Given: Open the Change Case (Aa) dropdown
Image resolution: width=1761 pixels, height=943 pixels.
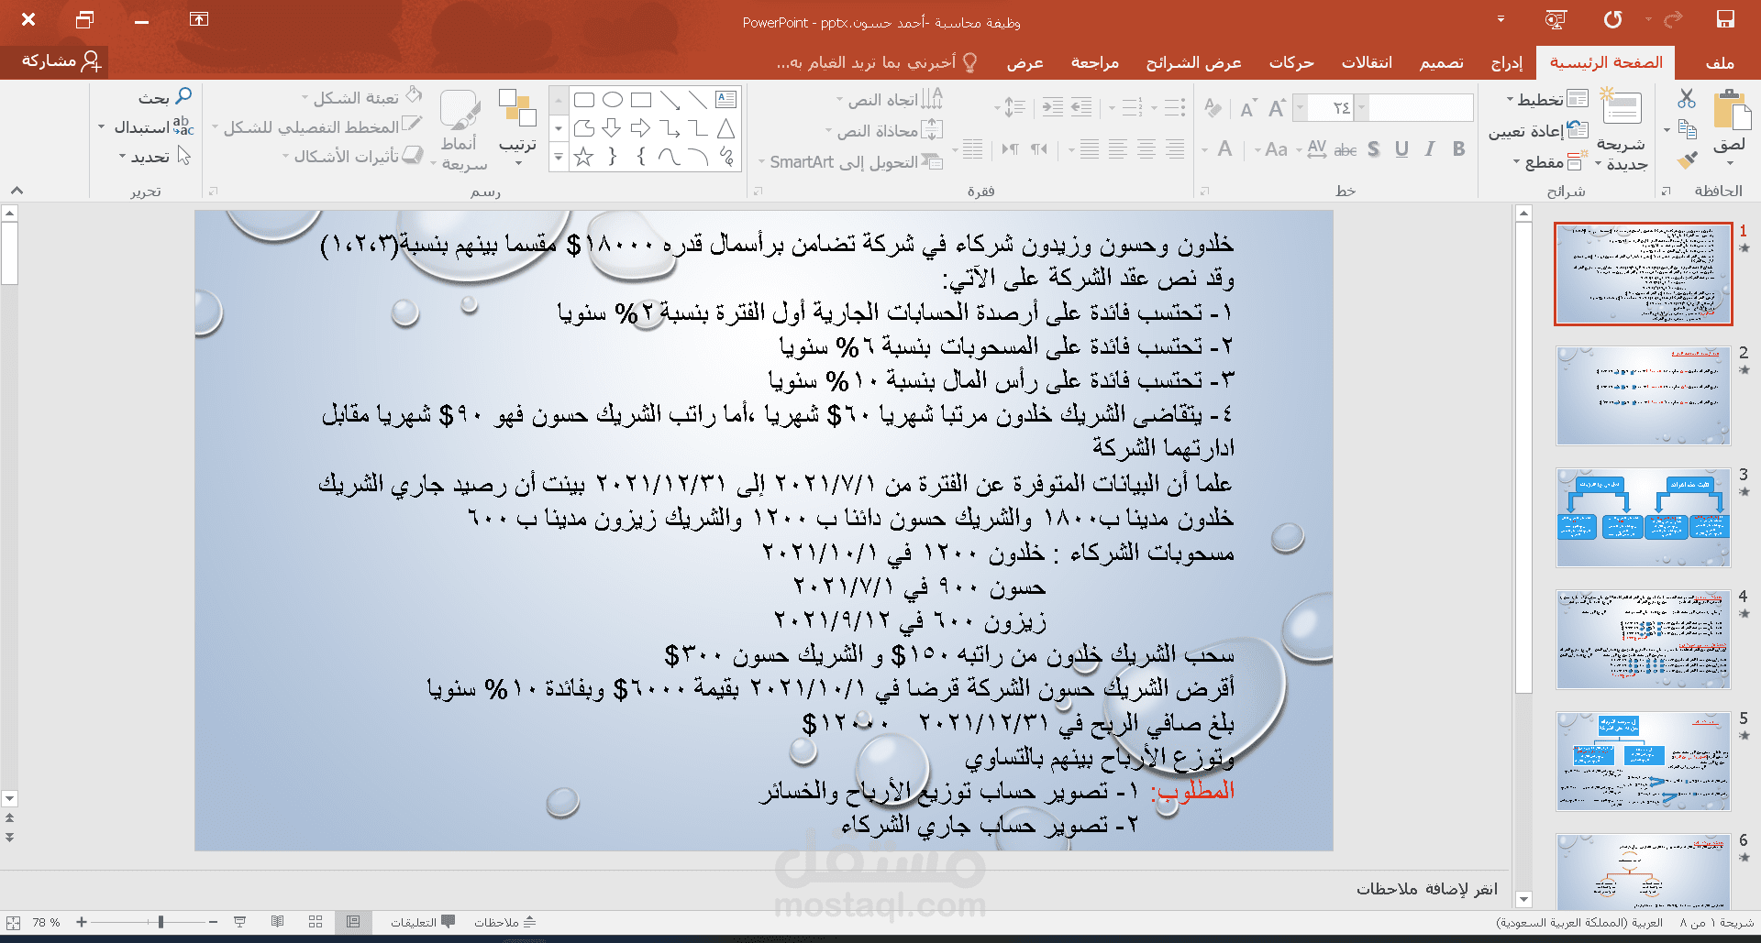Looking at the screenshot, I should 1274,149.
